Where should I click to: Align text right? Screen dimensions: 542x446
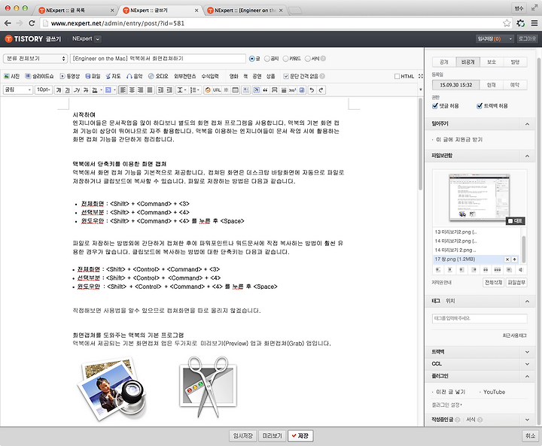(x=140, y=90)
